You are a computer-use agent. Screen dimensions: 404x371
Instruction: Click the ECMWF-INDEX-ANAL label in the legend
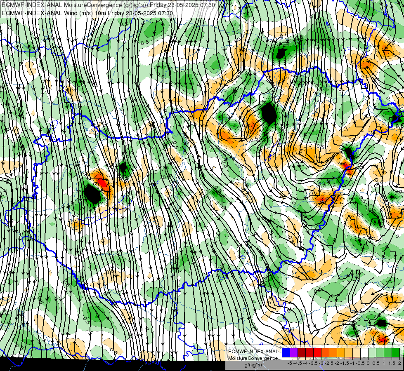253,352
